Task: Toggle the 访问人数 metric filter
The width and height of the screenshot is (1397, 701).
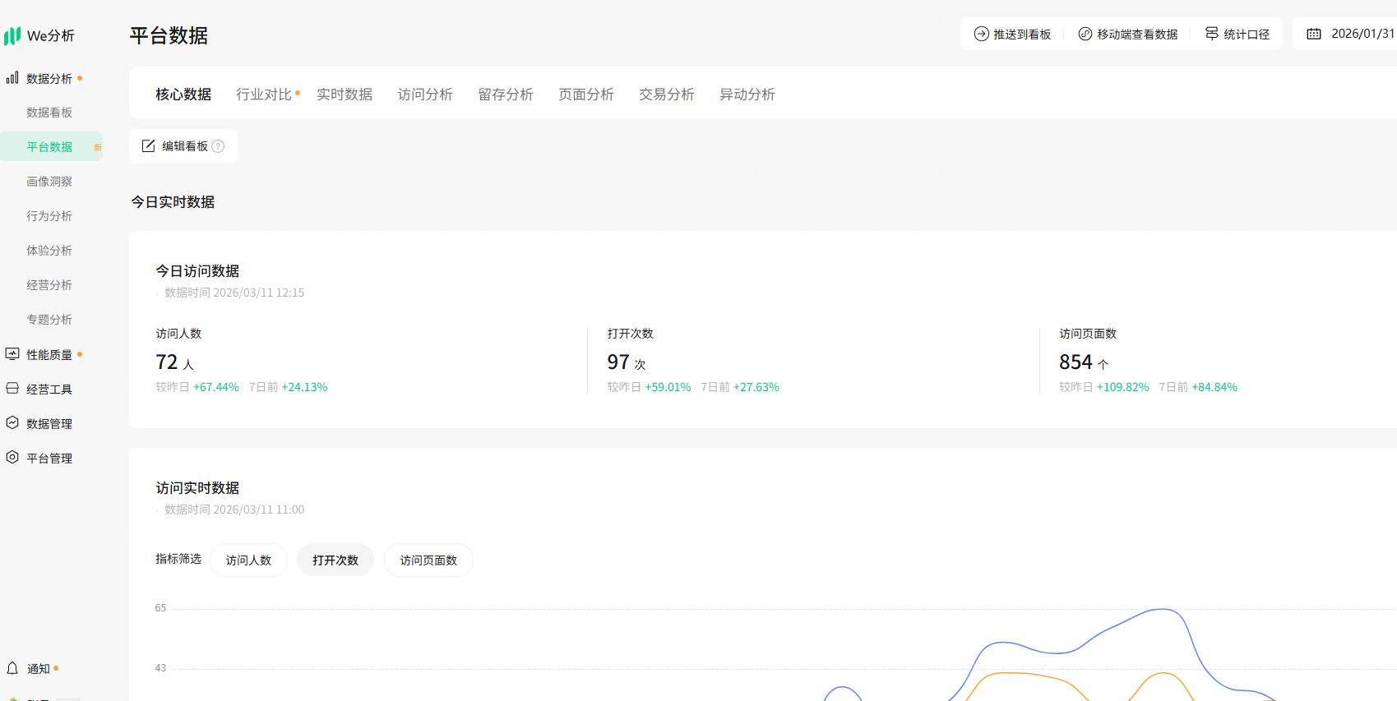Action: 248,560
